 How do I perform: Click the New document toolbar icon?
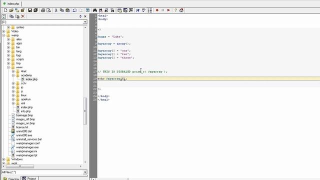click(5, 10)
